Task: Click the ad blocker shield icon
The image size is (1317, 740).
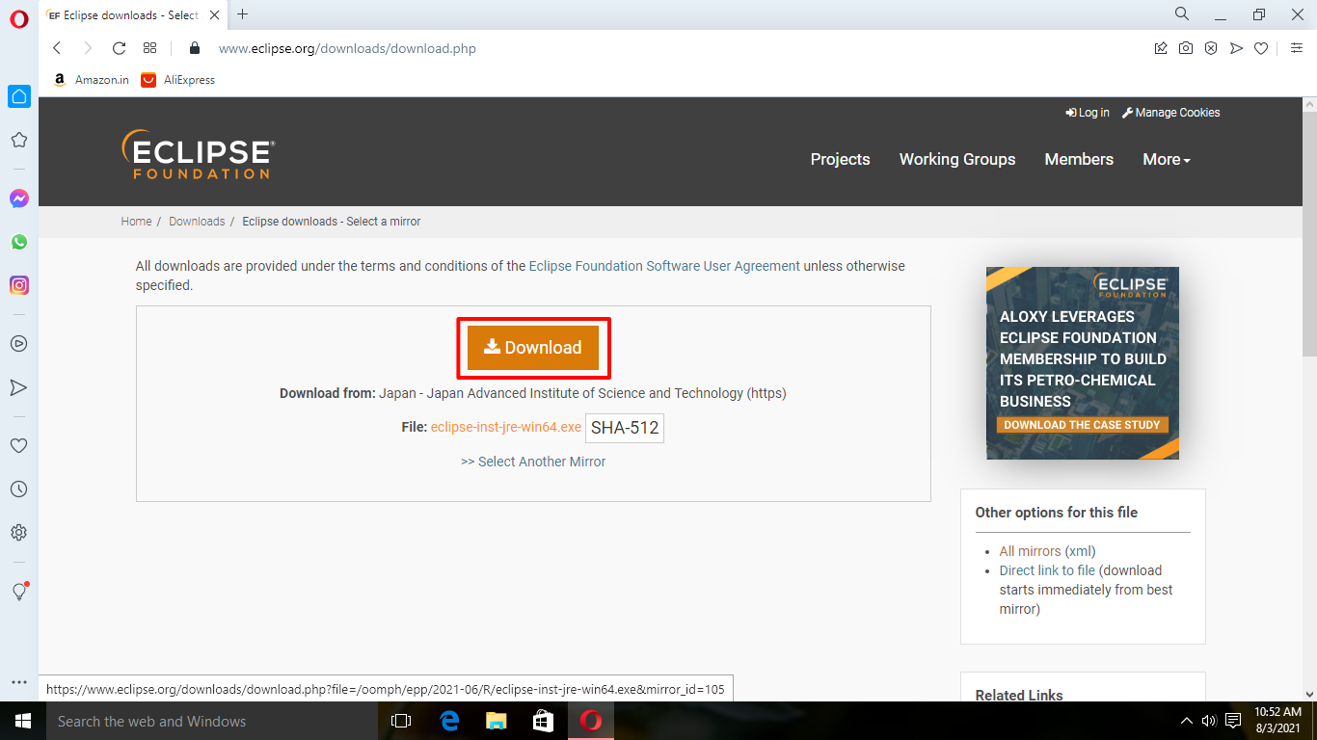Action: pos(1211,48)
